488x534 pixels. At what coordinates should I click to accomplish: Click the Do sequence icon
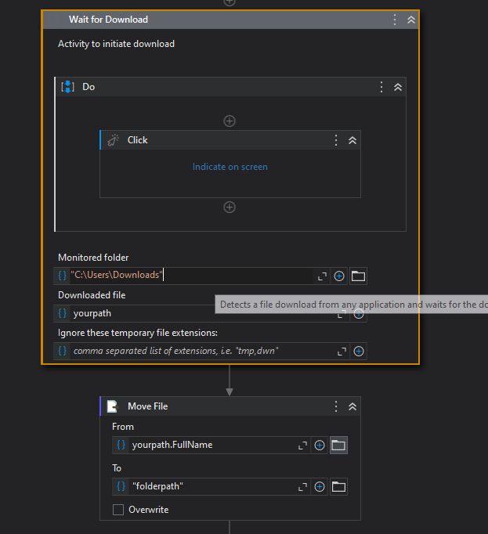click(x=67, y=87)
